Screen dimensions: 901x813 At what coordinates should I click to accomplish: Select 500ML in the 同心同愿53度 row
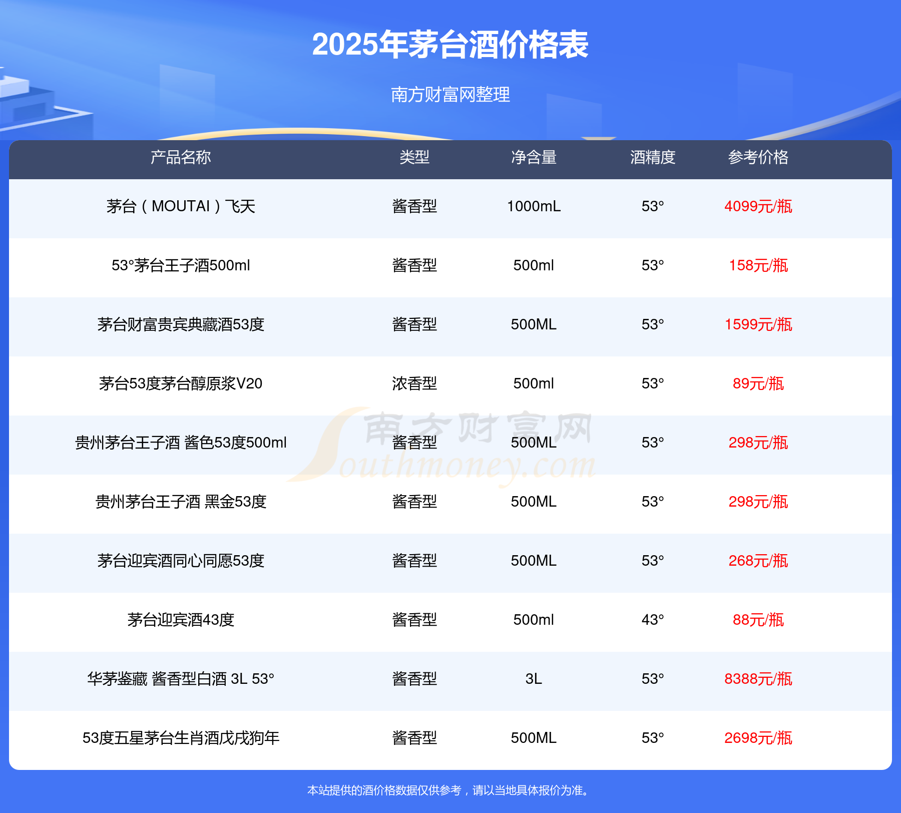tap(534, 561)
